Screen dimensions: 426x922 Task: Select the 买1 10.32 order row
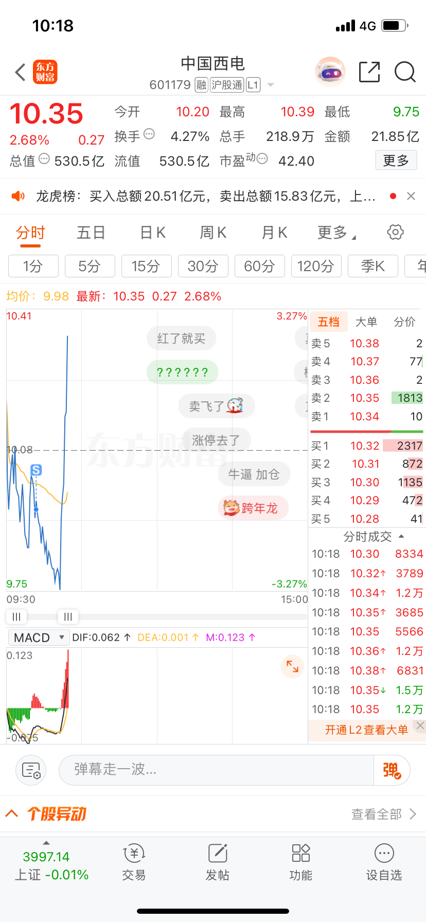[366, 446]
